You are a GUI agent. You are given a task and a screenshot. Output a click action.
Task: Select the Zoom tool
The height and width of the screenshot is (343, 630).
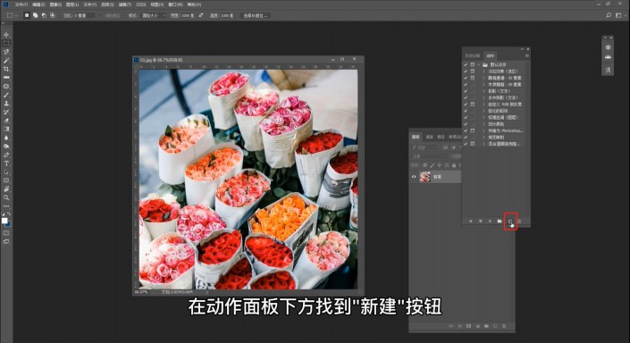(6, 197)
